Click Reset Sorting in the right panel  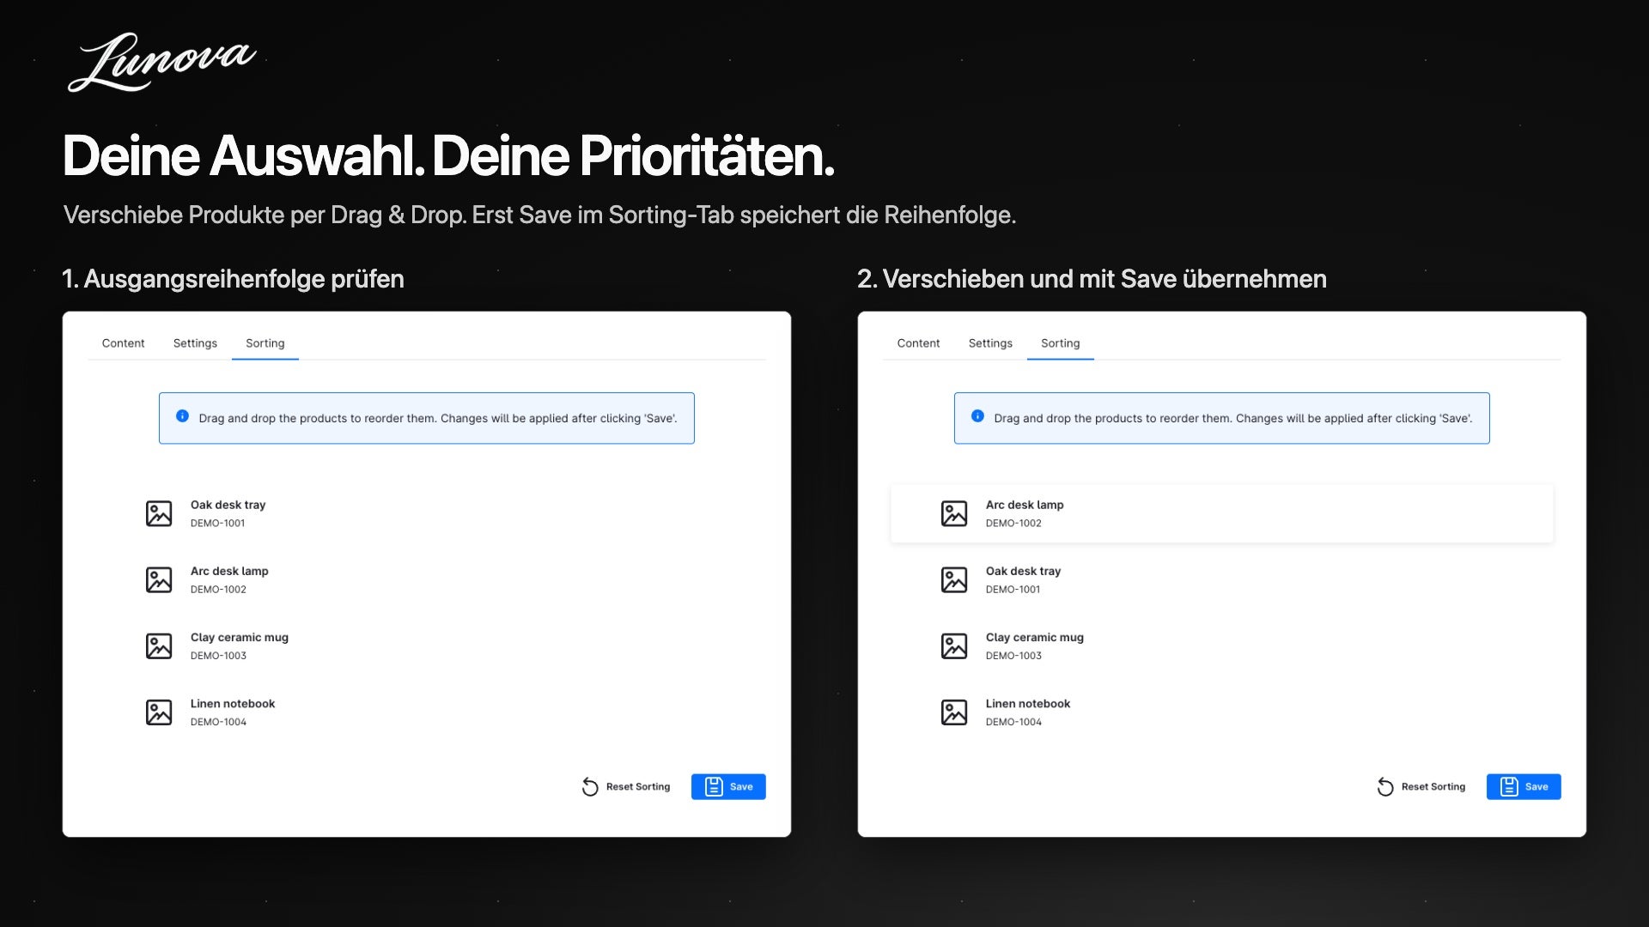point(1421,786)
